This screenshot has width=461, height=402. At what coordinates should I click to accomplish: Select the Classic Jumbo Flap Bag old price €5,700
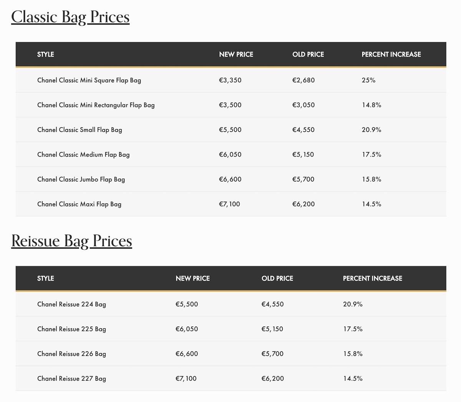303,179
